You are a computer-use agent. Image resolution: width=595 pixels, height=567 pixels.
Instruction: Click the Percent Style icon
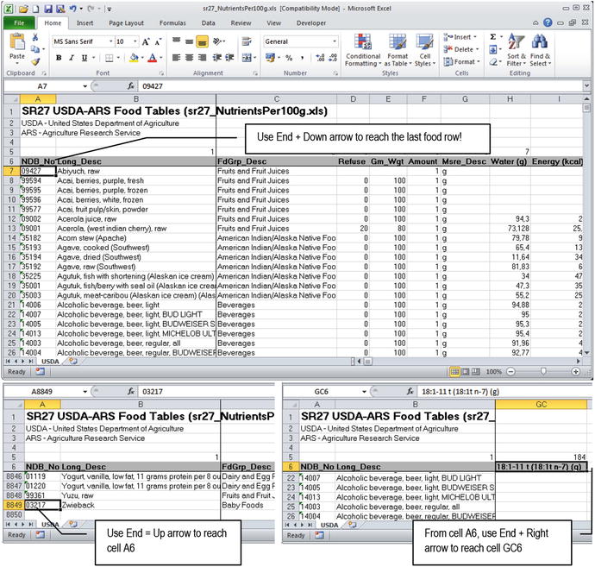tap(289, 58)
